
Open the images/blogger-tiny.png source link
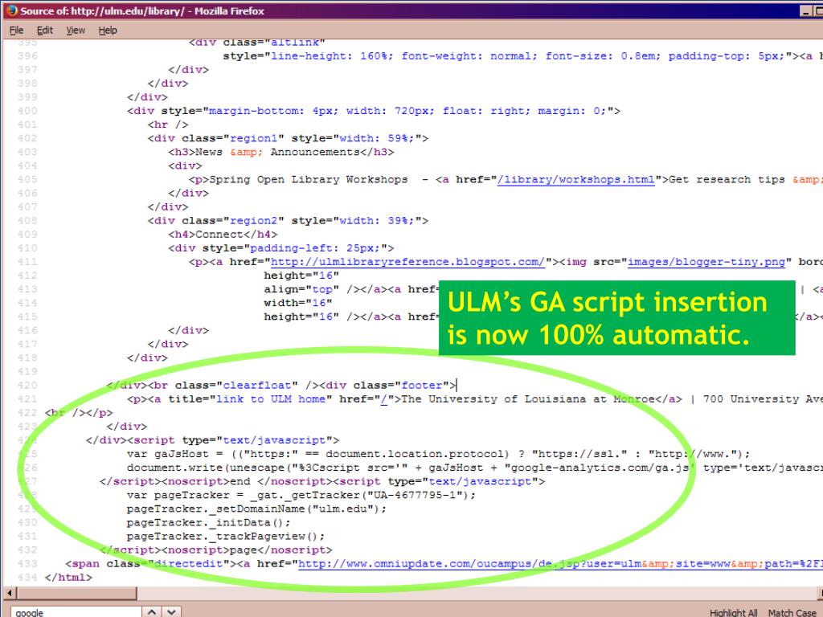pos(706,262)
